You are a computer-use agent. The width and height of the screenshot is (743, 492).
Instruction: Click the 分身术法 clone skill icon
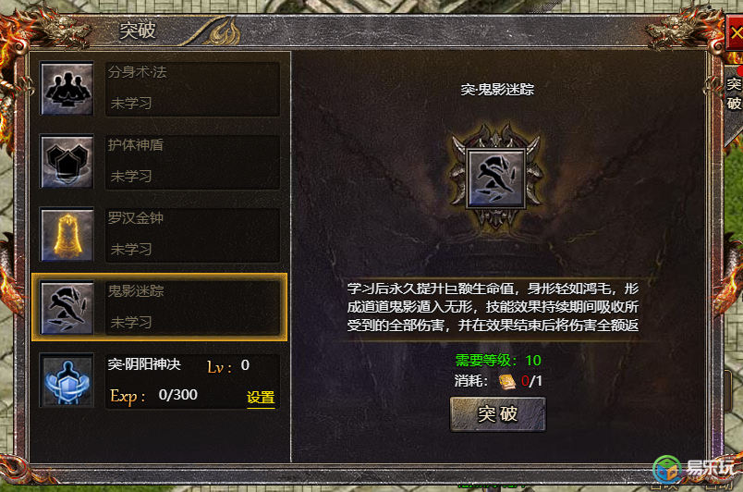[x=67, y=89]
